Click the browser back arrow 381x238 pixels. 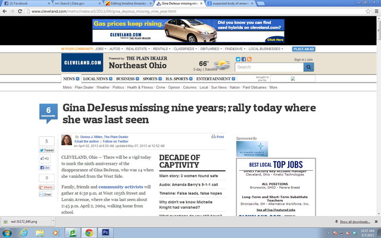click(x=4, y=11)
